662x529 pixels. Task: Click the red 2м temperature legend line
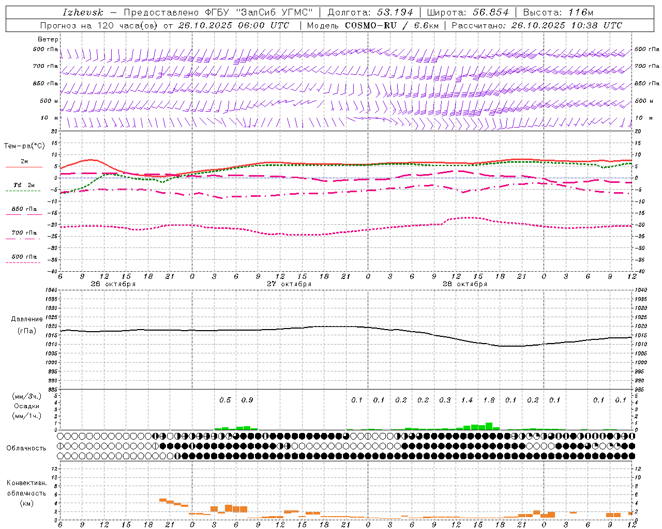tap(24, 167)
